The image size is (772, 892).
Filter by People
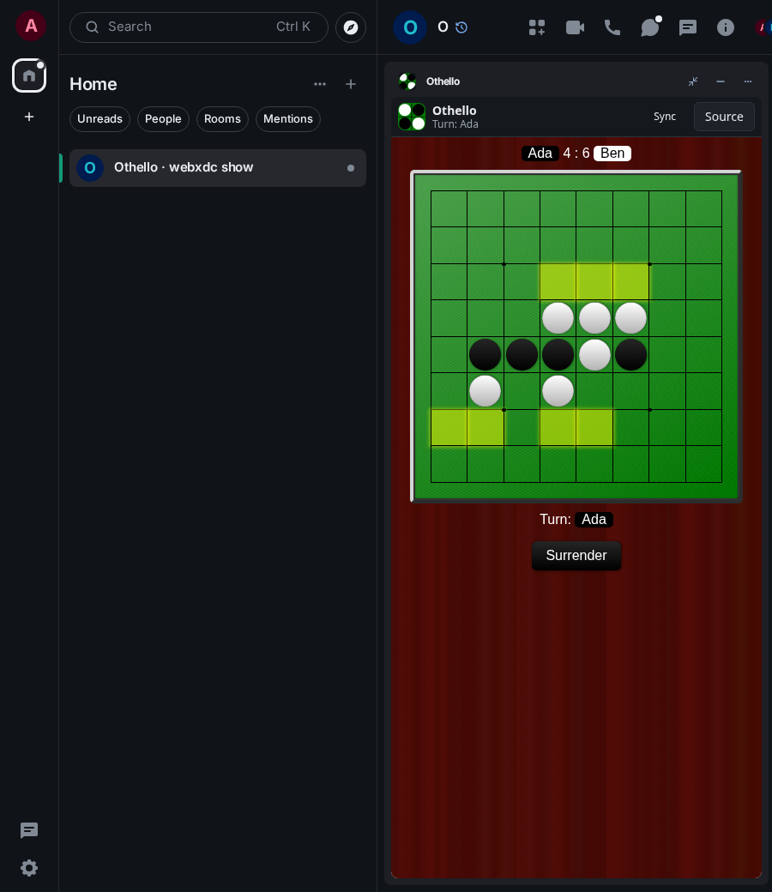click(163, 119)
